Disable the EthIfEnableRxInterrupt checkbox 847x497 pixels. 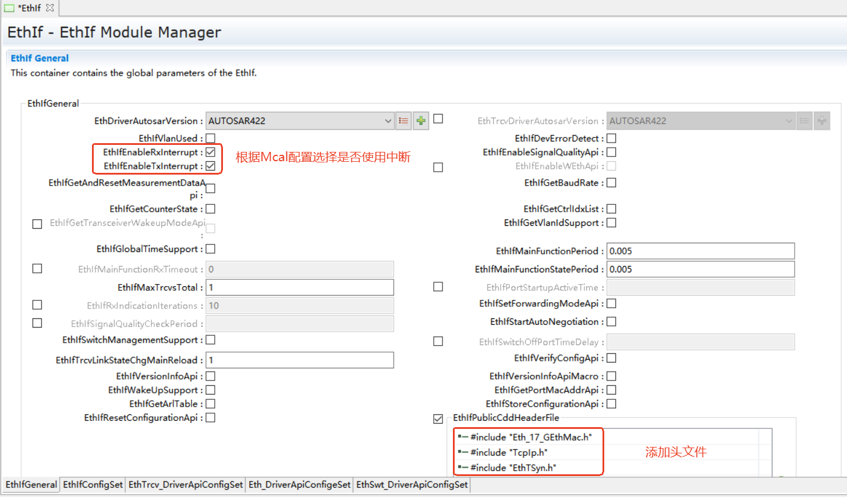211,152
